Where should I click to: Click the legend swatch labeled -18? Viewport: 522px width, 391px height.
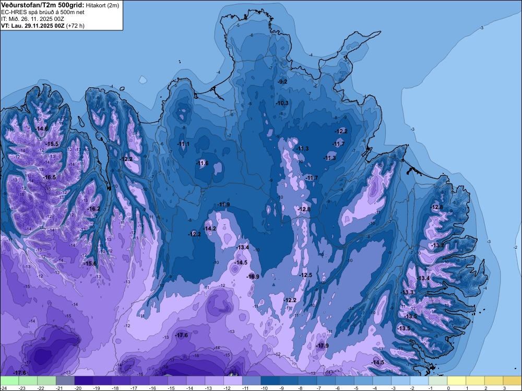tap(121, 381)
